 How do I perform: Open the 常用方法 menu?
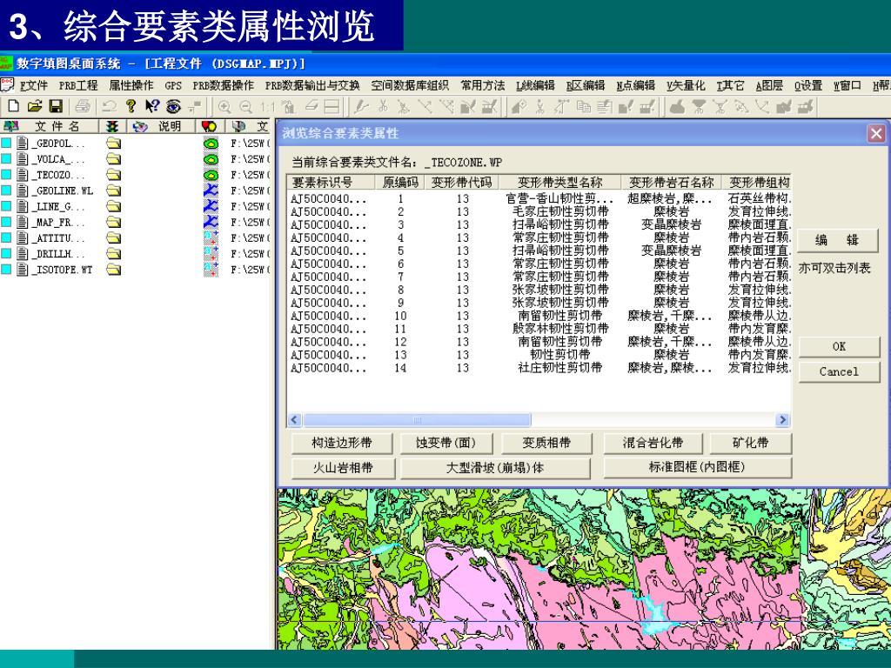[483, 86]
